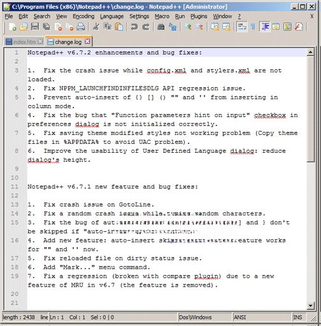
Task: Click the scrollbar down arrow
Action: pos(310,306)
